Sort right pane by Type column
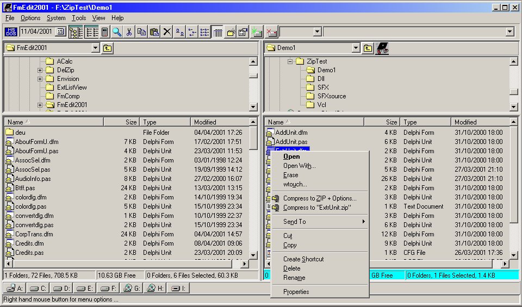The width and height of the screenshot is (522, 307). (425, 122)
